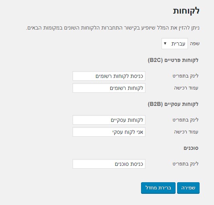Click the עמוד רכישה label under B2B

[x=186, y=132]
